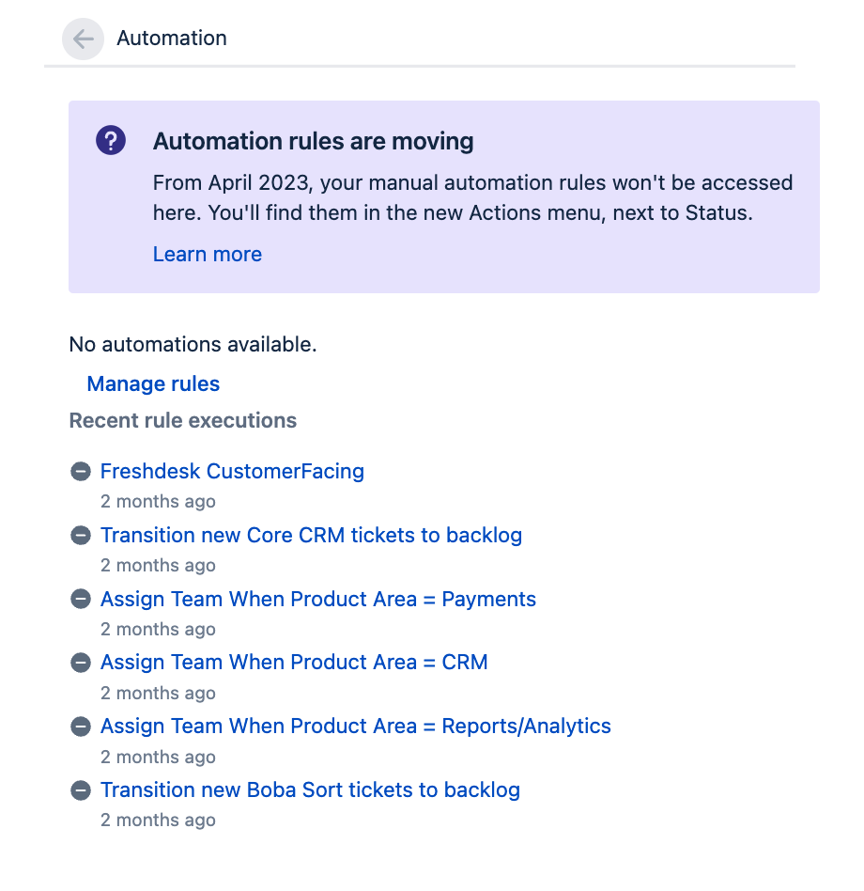Click the back arrow beside Automation
864x891 pixels.
83,39
